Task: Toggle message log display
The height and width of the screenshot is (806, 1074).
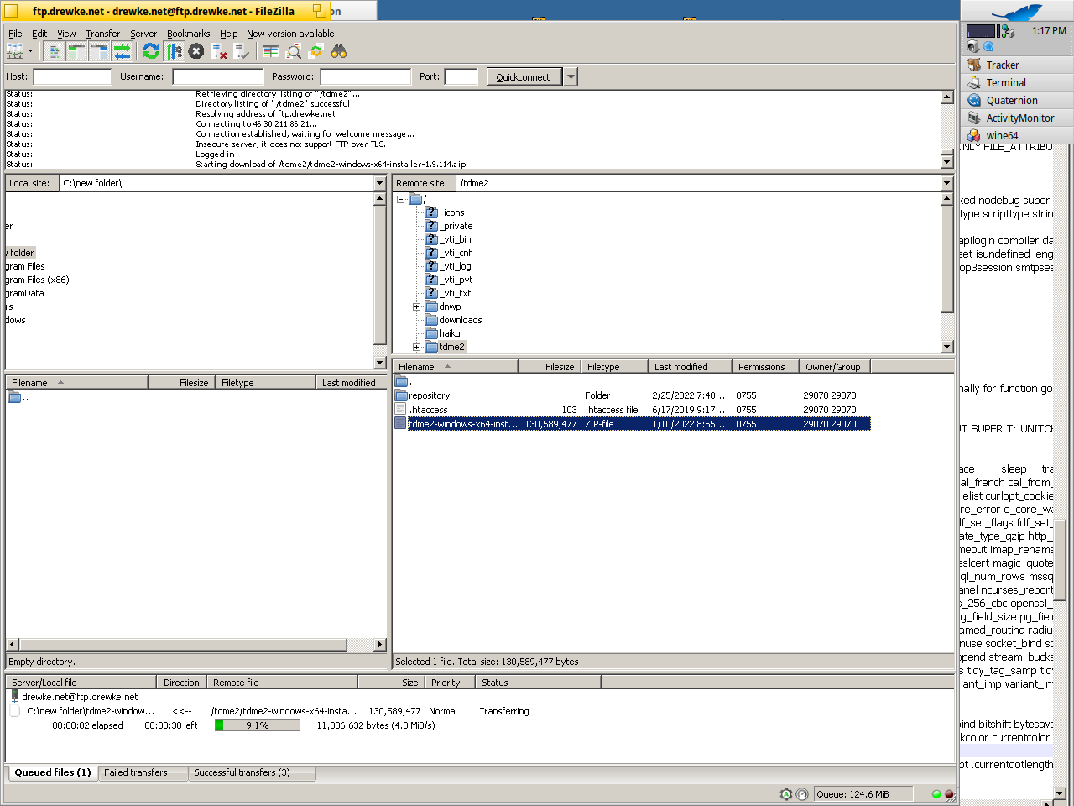Action: [x=55, y=51]
